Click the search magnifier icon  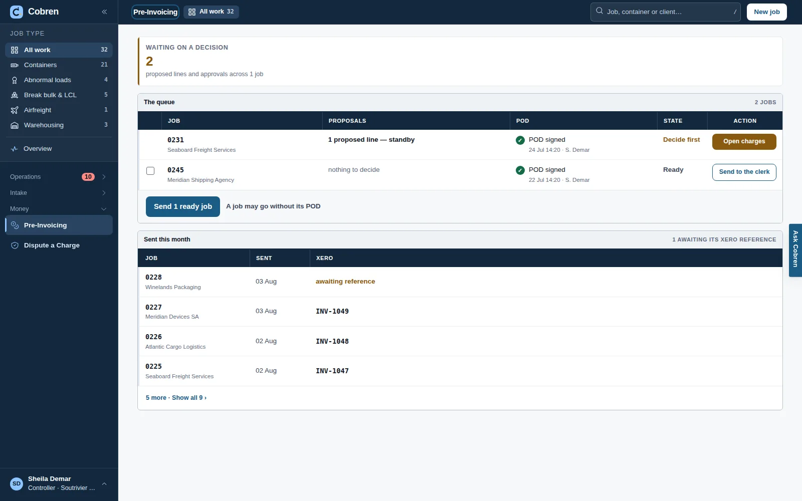[599, 11]
